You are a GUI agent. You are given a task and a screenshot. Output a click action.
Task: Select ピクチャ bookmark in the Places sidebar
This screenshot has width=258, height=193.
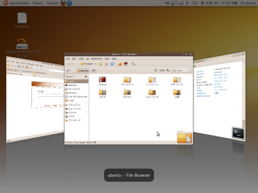77,113
